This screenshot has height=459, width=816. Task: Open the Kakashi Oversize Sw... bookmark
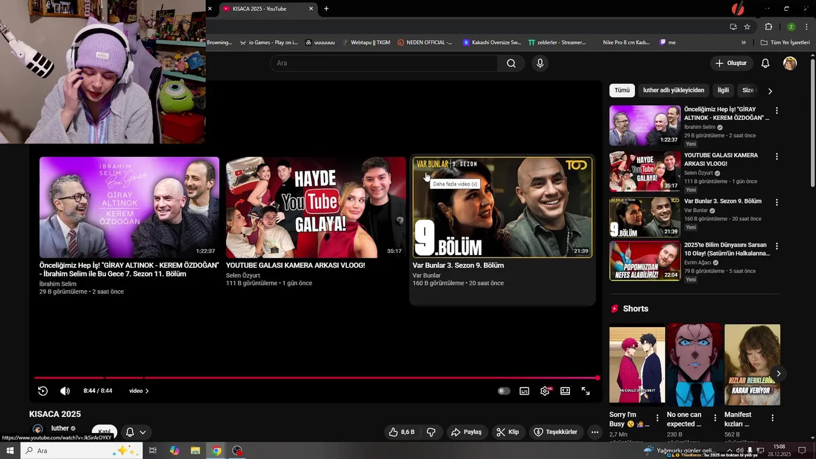[492, 43]
